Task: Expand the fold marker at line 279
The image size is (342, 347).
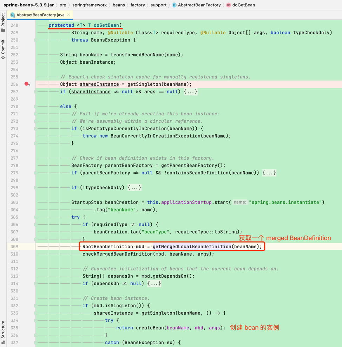Action: coord(35,173)
